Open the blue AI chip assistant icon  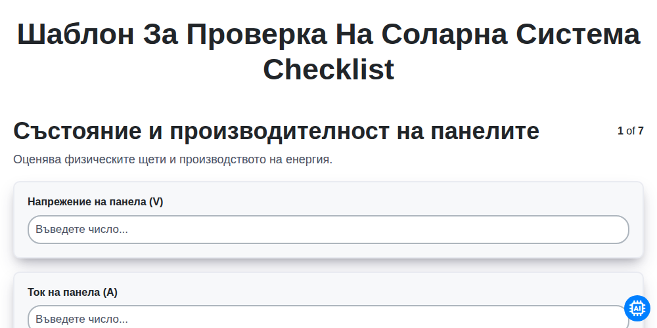coord(637,308)
